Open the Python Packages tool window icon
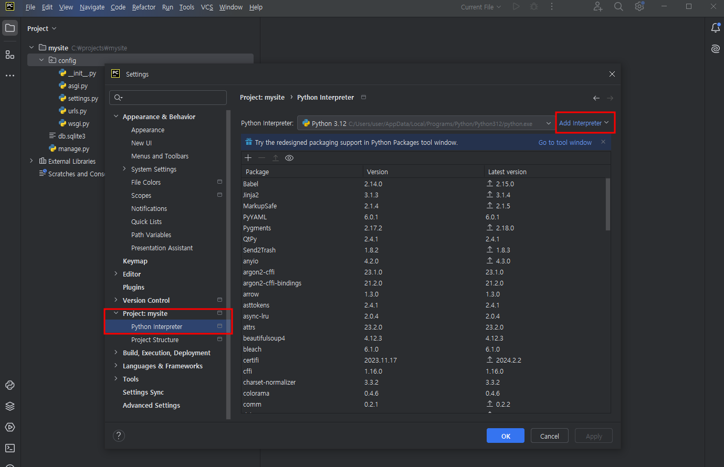 [x=10, y=385]
